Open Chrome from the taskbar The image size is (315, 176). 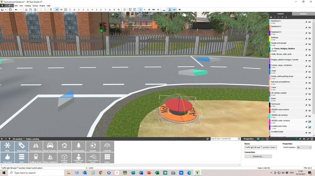pos(101,173)
